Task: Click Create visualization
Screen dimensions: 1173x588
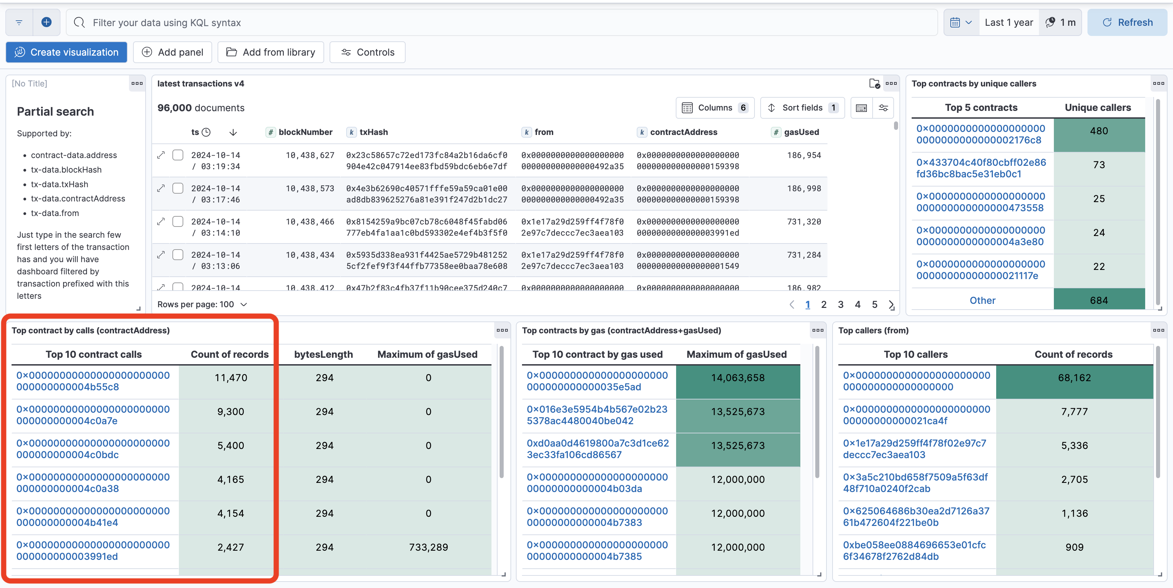Action: (x=67, y=52)
